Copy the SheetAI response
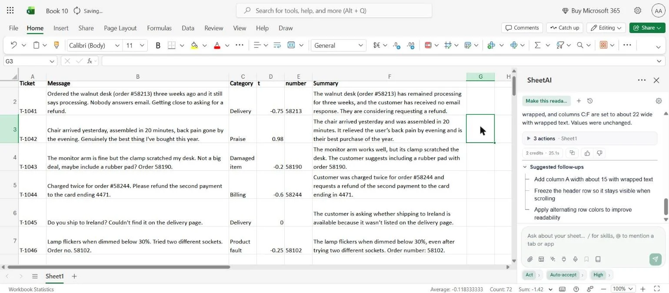669x293 pixels. [x=572, y=153]
